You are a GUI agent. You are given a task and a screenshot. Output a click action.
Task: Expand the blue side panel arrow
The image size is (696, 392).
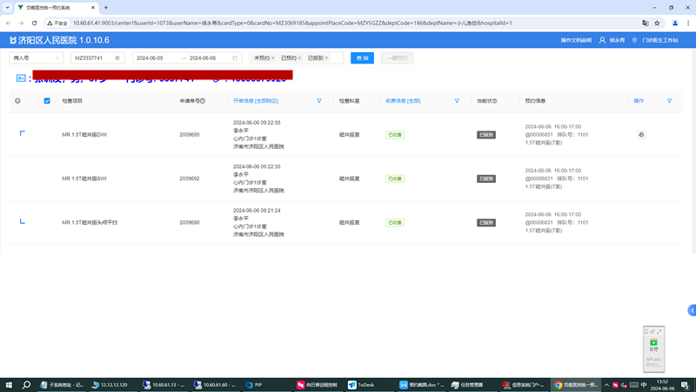pos(692,310)
